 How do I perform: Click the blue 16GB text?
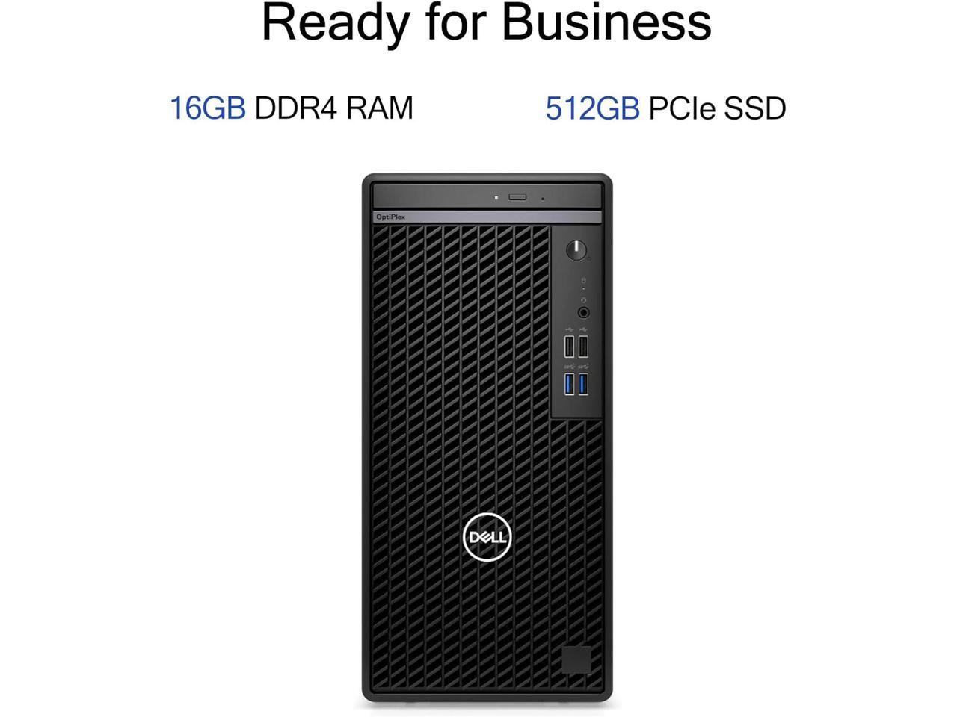point(208,108)
